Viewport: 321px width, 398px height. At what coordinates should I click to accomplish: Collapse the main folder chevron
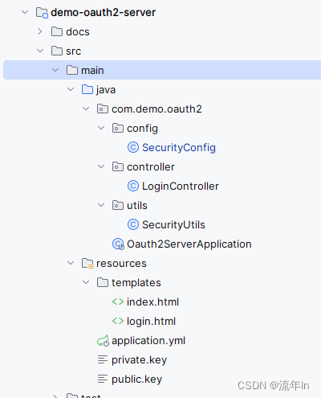pyautogui.click(x=55, y=70)
